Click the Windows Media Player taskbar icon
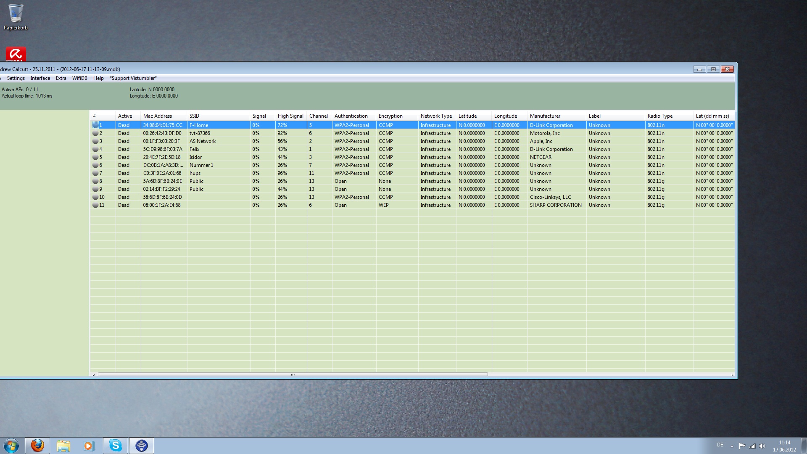The width and height of the screenshot is (807, 454). pyautogui.click(x=89, y=446)
